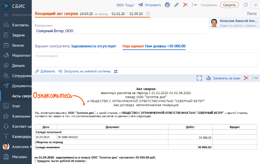Click document number № 0000-000002
This screenshot has width=260, height=164.
point(68,137)
